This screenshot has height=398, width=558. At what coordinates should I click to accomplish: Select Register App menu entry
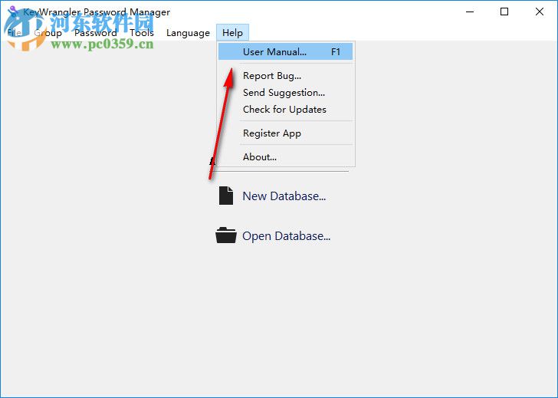pos(285,133)
